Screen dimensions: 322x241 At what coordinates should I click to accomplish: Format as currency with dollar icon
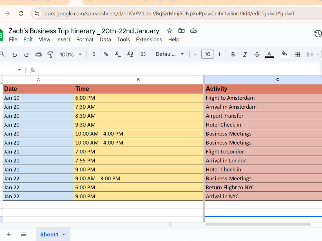(94, 54)
